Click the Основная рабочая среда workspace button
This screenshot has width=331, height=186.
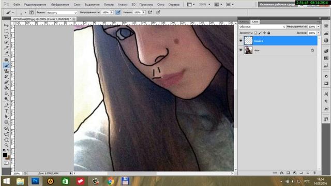(277, 4)
